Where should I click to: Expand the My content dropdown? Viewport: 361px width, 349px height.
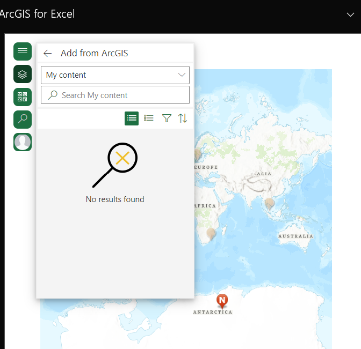pyautogui.click(x=115, y=75)
